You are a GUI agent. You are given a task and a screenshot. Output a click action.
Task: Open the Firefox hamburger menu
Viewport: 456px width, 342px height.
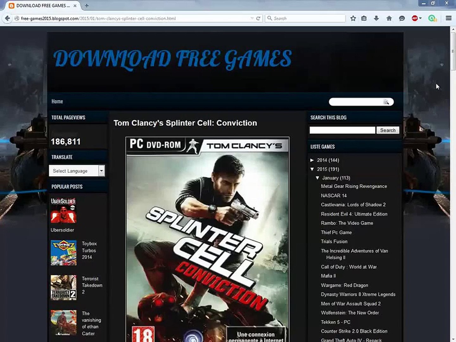[448, 18]
